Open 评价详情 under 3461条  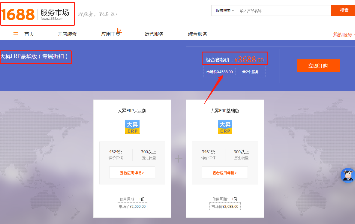(209, 158)
